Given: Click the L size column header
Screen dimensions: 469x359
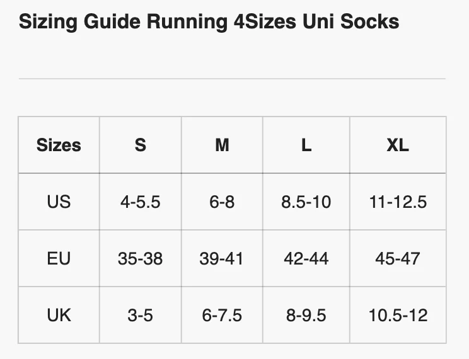Looking at the screenshot, I should click(x=306, y=145).
